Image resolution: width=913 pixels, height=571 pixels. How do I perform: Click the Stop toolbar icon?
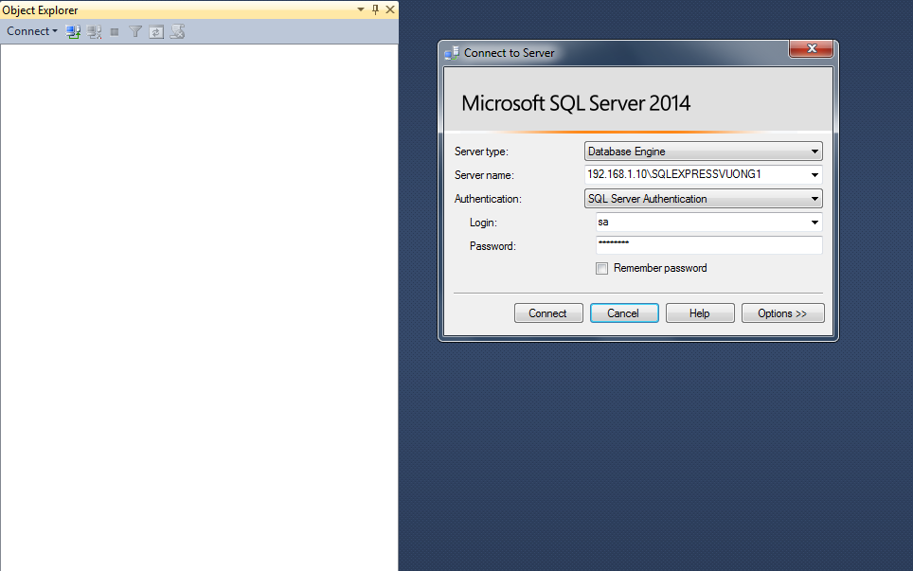[x=115, y=32]
